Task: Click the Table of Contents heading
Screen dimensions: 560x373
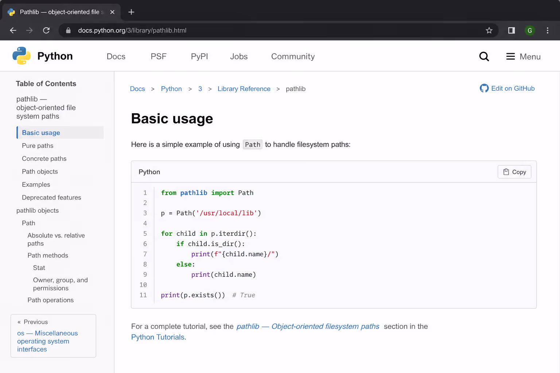Action: pos(46,84)
